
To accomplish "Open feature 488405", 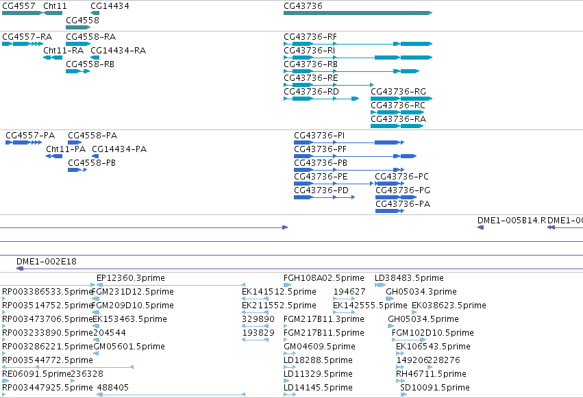I will point(171,395).
